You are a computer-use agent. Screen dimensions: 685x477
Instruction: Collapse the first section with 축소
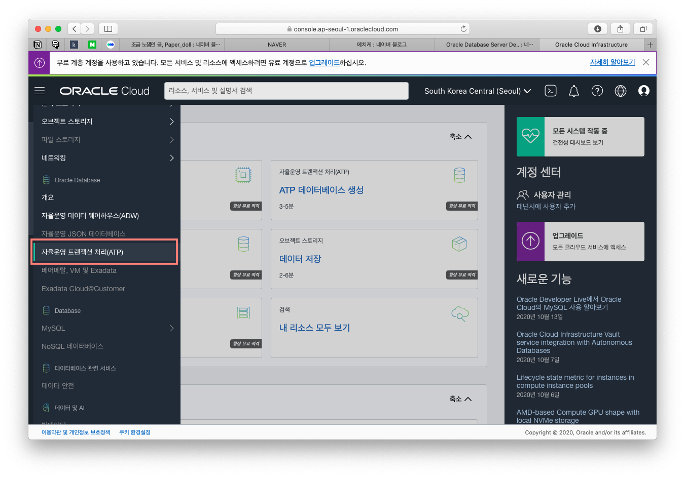coord(460,137)
